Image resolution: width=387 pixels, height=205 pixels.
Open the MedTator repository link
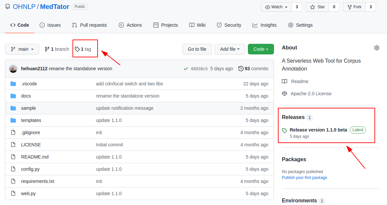click(54, 7)
